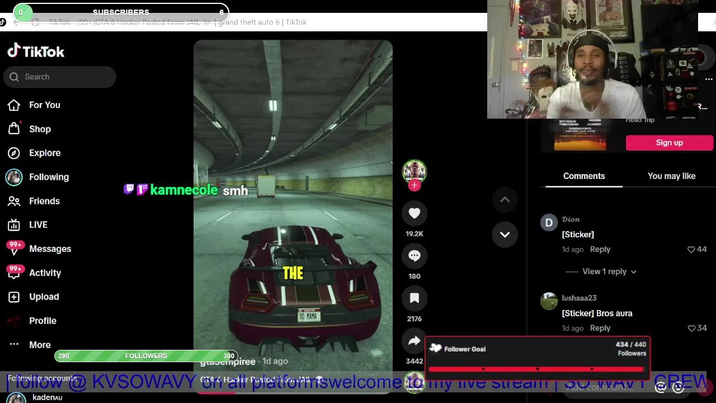Viewport: 716px width, 403px height.
Task: Expand View 1 reply
Action: pos(609,271)
